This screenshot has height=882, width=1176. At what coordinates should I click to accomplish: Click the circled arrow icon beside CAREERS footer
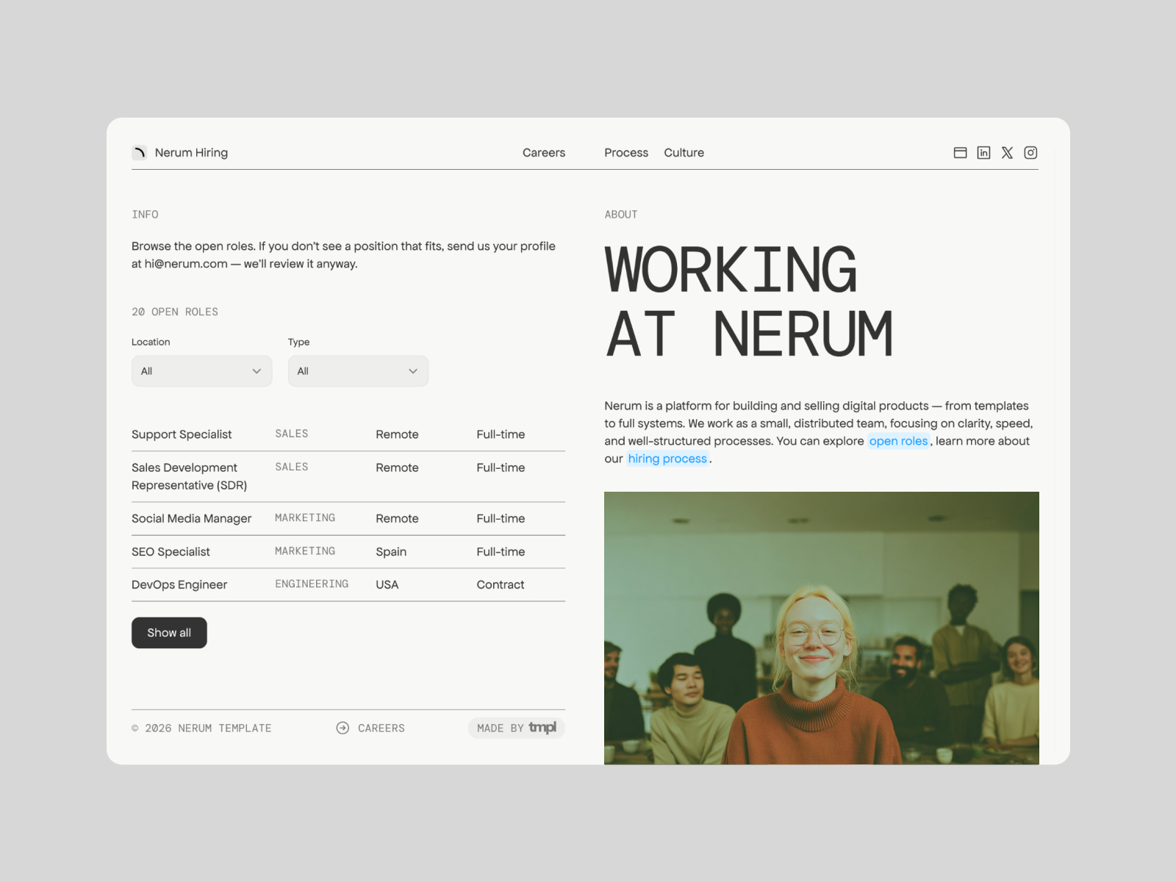[x=343, y=728]
